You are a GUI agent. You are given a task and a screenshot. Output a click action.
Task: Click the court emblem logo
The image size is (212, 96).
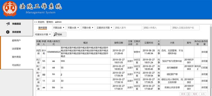10,9
